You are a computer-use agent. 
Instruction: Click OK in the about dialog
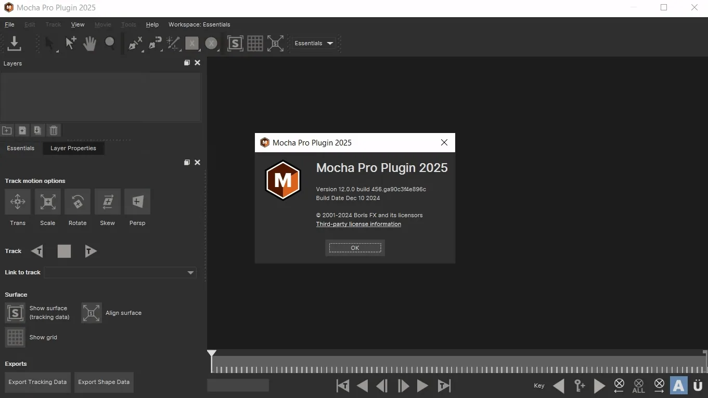(x=355, y=248)
